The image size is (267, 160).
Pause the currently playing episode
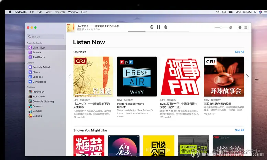click(158, 27)
